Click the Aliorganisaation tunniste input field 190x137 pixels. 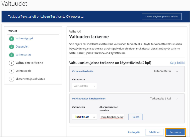(112, 117)
